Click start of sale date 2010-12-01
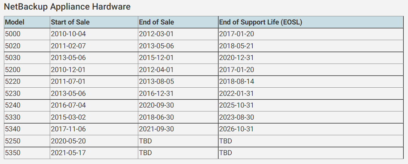Viewport: 408px width, 164px height. [x=68, y=70]
